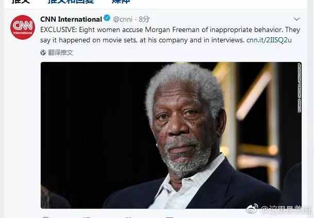The image size is (314, 218).
Task: Click the blue verified badge
Action: pos(107,19)
